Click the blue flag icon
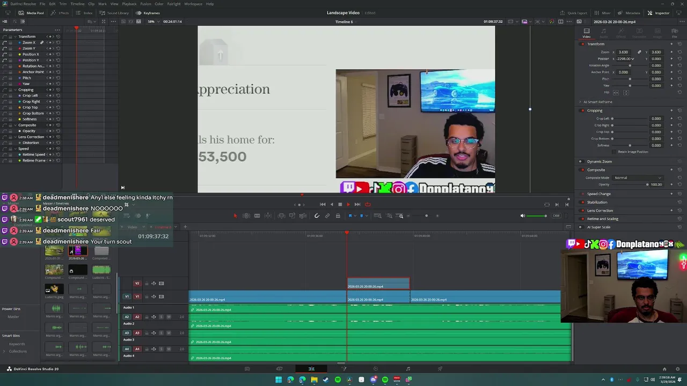The height and width of the screenshot is (386, 687). pyautogui.click(x=350, y=216)
